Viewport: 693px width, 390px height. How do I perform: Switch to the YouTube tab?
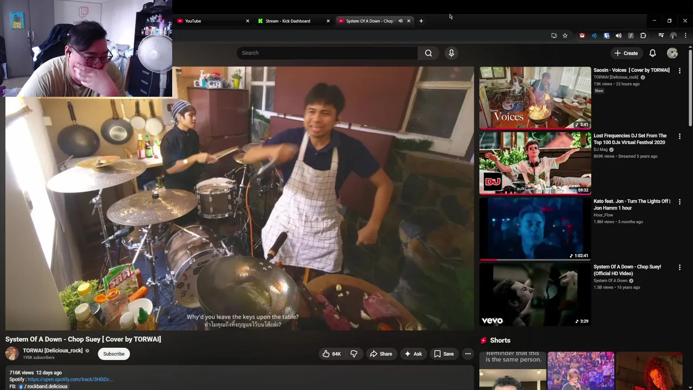click(213, 21)
